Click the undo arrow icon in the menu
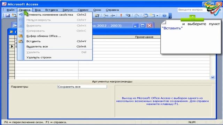Viewport: 223px width, 125px height. coord(21,15)
